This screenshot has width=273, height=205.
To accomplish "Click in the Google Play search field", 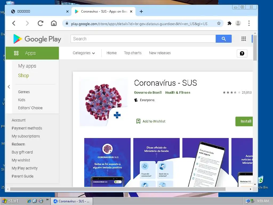I will (x=143, y=39).
